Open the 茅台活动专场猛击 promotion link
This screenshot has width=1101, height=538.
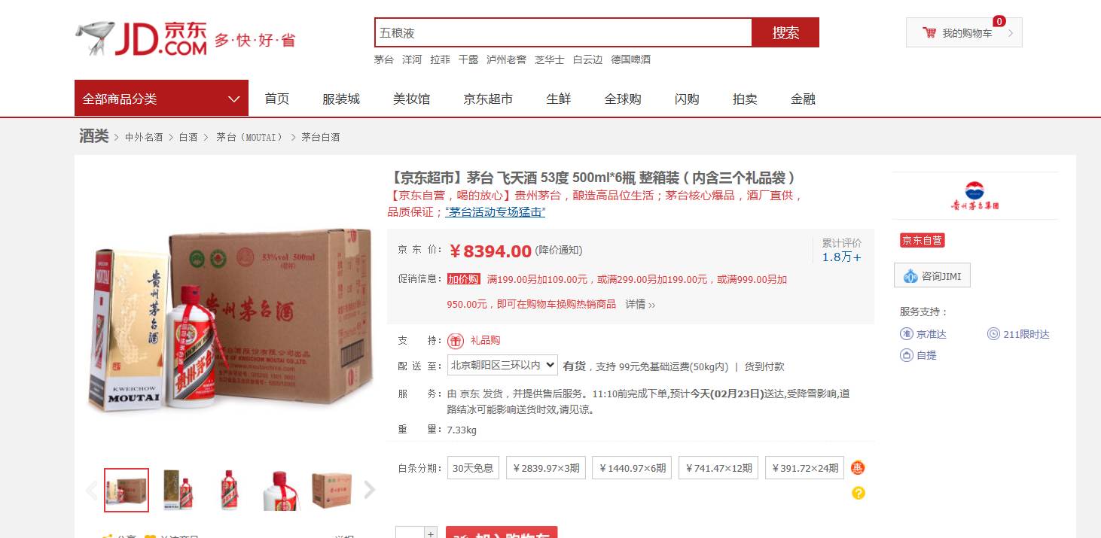pyautogui.click(x=495, y=212)
